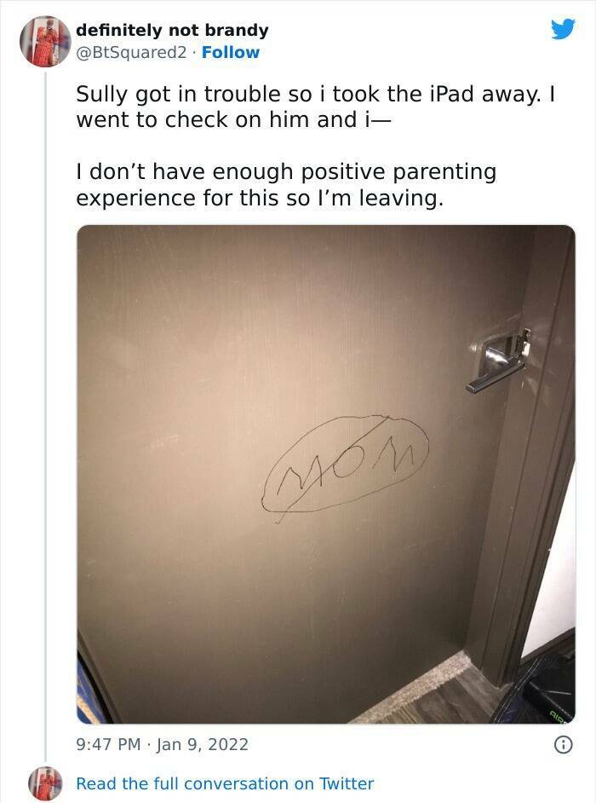This screenshot has height=803, width=596.
Task: Follow the @BtSquared2 account
Action: tap(230, 52)
